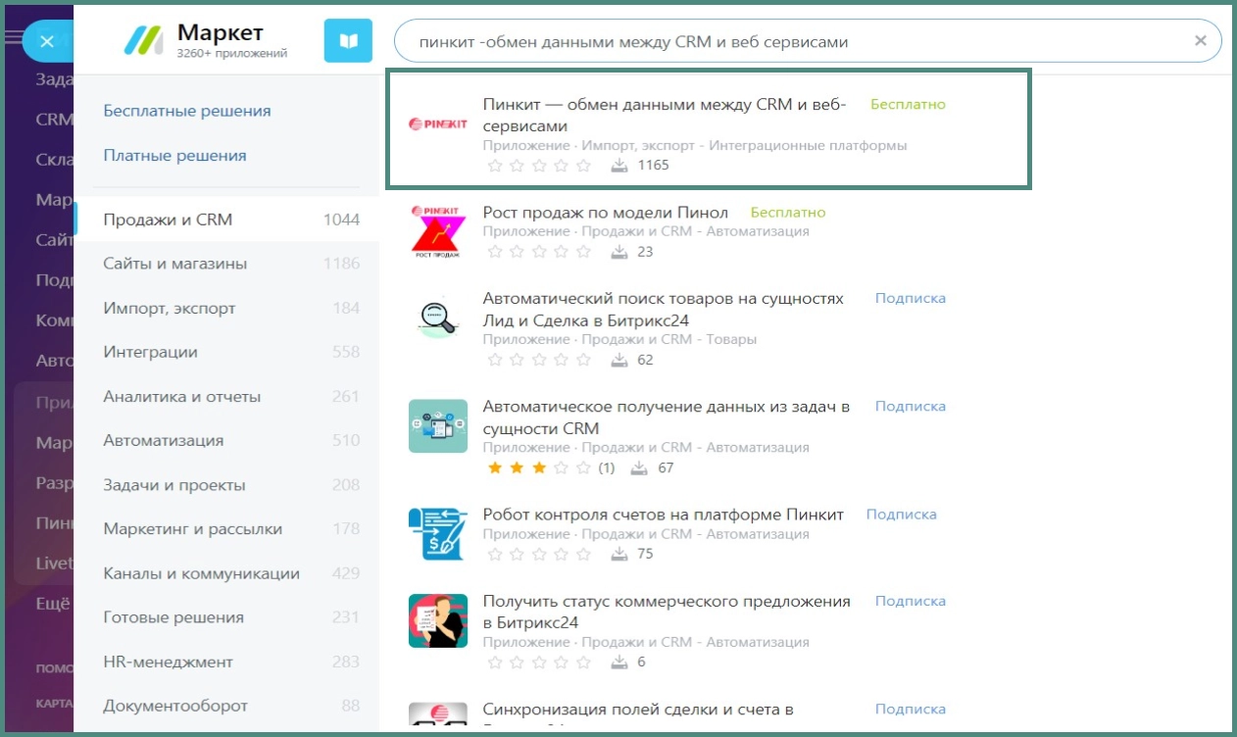Choose the 'Импорт, экспорт' category

[170, 308]
